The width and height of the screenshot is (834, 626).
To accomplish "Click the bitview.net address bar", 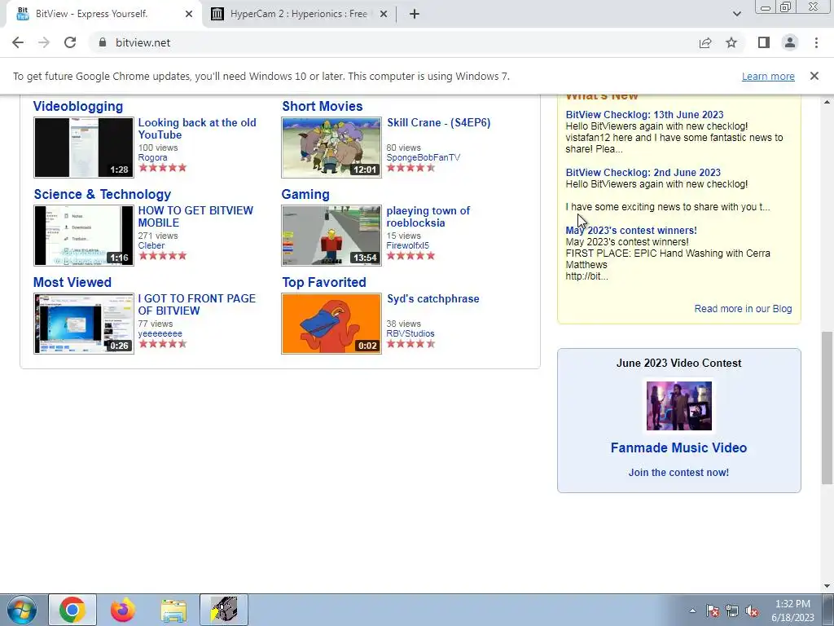I will (393, 42).
